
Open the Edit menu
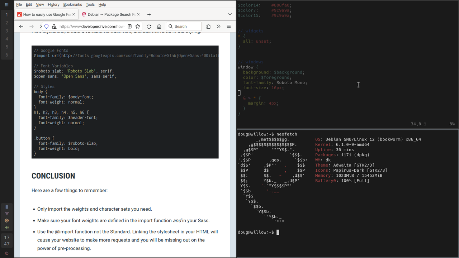(x=29, y=5)
